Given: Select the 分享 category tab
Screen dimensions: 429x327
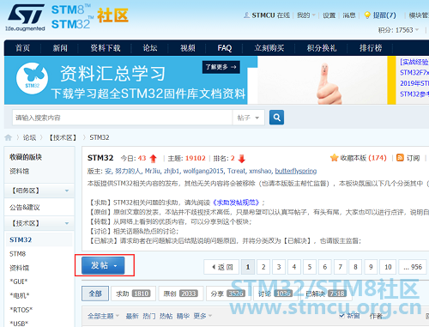Looking at the screenshot, I should point(228,294).
